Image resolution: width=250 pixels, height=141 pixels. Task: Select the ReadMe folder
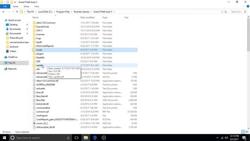tap(40, 58)
